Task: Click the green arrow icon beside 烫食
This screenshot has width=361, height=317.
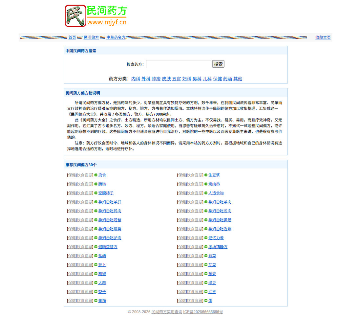Action: coord(96,175)
